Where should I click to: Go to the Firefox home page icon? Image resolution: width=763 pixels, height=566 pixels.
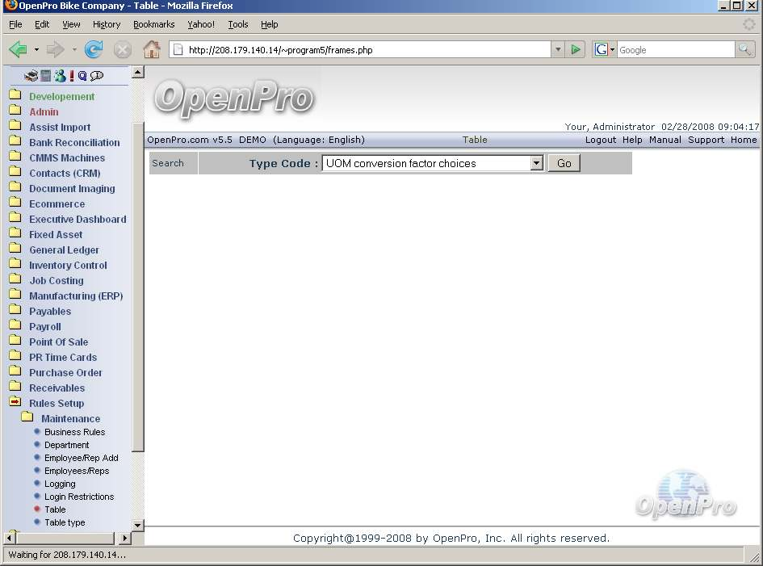(x=151, y=50)
